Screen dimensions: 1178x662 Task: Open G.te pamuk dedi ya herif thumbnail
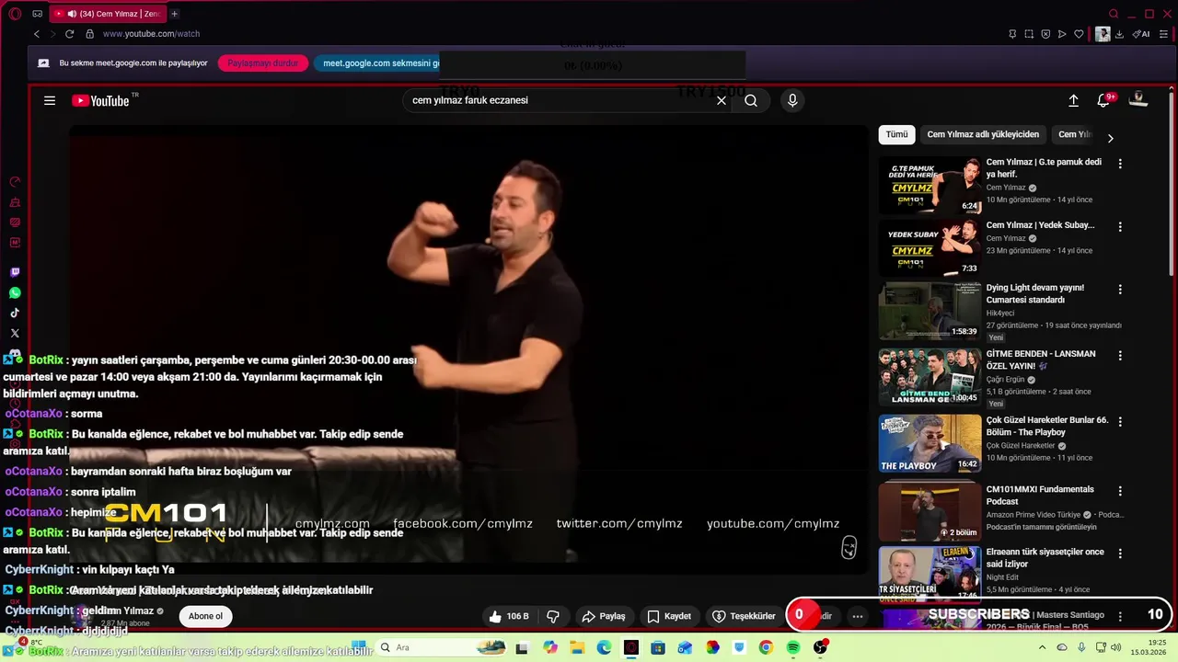(x=930, y=185)
